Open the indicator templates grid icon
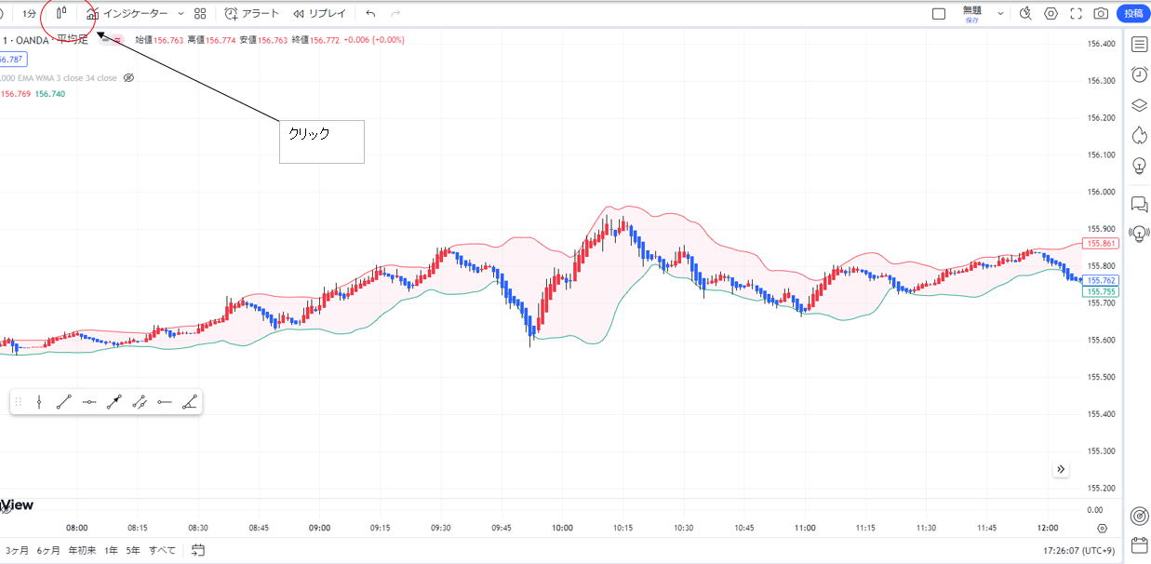 tap(200, 14)
